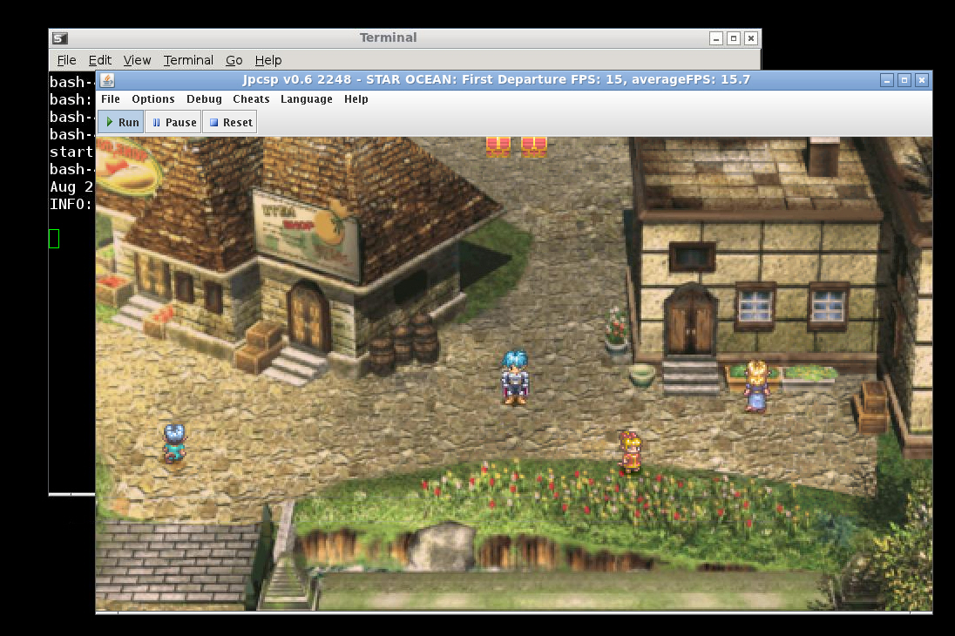955x636 pixels.
Task: Minimize the Terminal window
Action: tap(716, 38)
